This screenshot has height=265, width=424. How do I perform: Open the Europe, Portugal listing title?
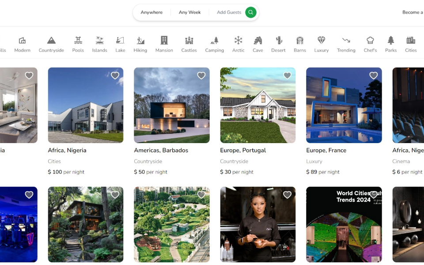(243, 150)
